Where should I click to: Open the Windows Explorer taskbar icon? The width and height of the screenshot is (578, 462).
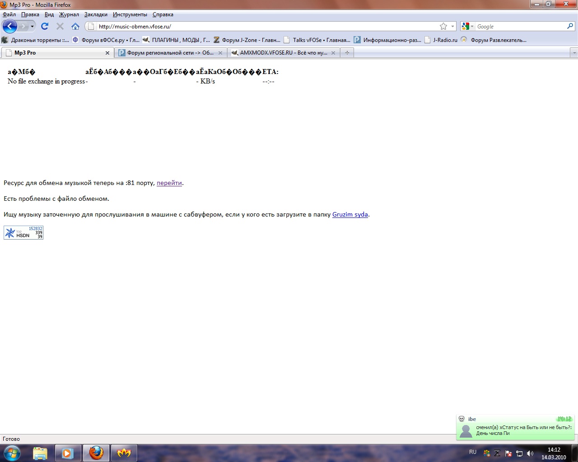40,453
